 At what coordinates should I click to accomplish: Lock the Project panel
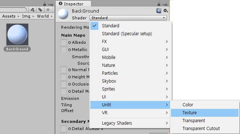(x=44, y=4)
